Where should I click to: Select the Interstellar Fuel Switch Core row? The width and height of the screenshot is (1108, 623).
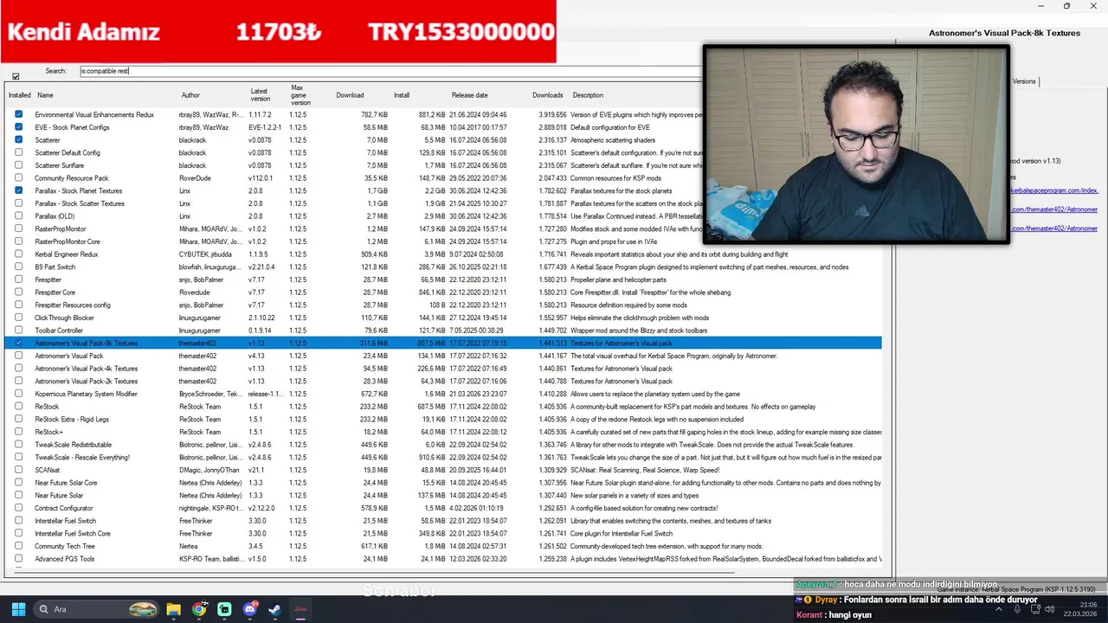443,533
